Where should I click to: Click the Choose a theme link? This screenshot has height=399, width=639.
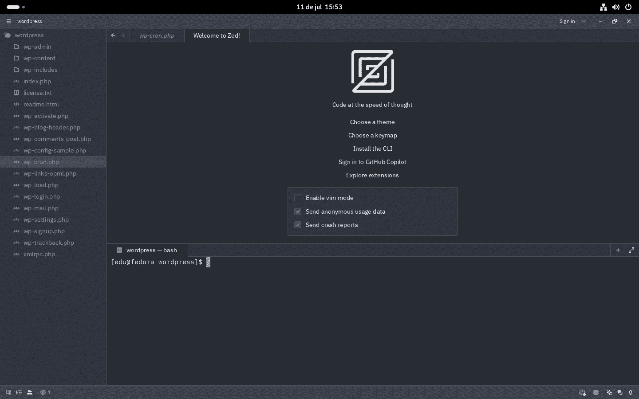coord(372,122)
